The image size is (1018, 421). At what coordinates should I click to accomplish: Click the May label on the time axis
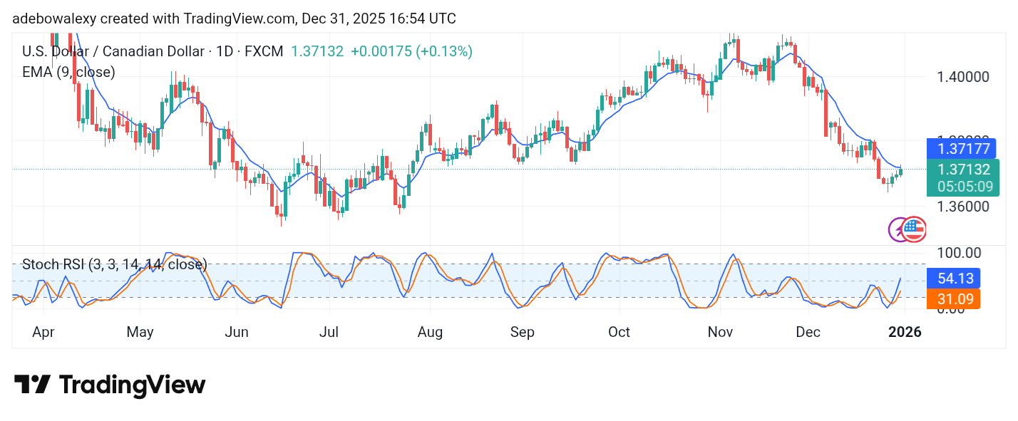140,332
